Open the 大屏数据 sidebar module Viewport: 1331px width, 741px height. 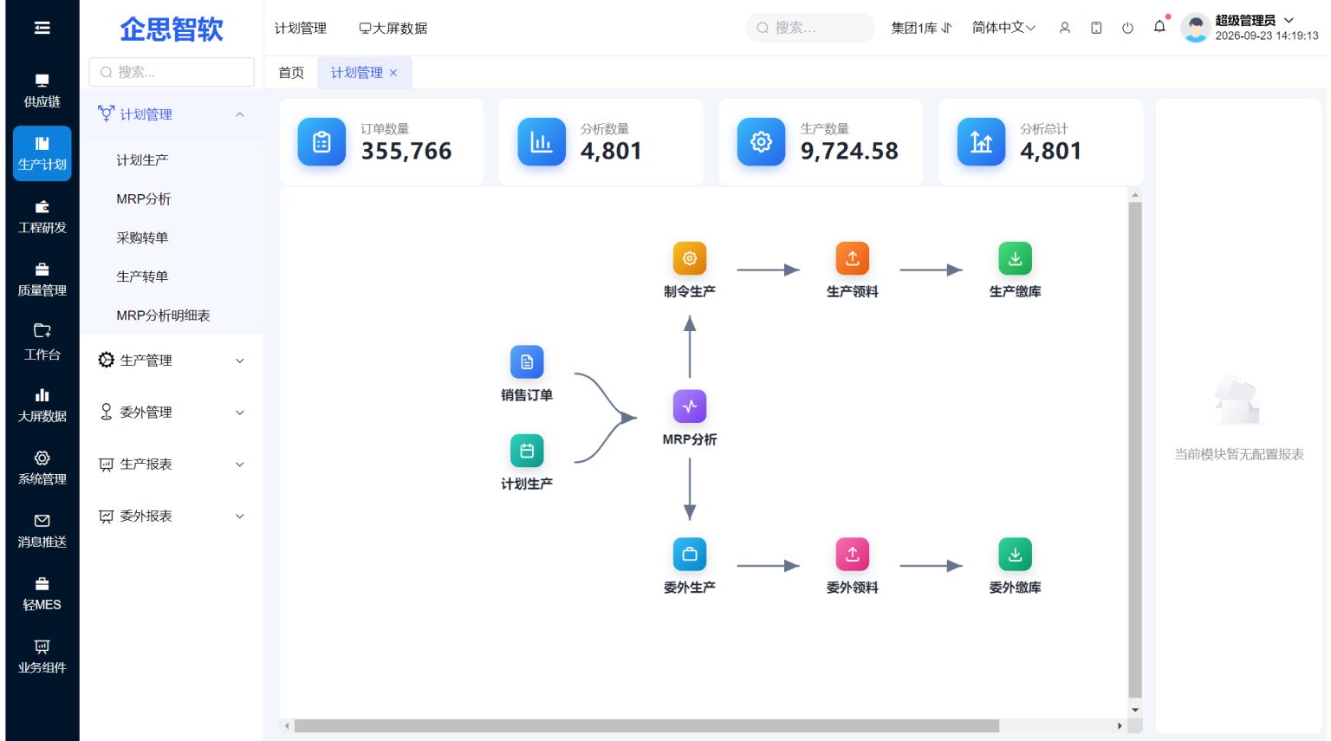42,406
